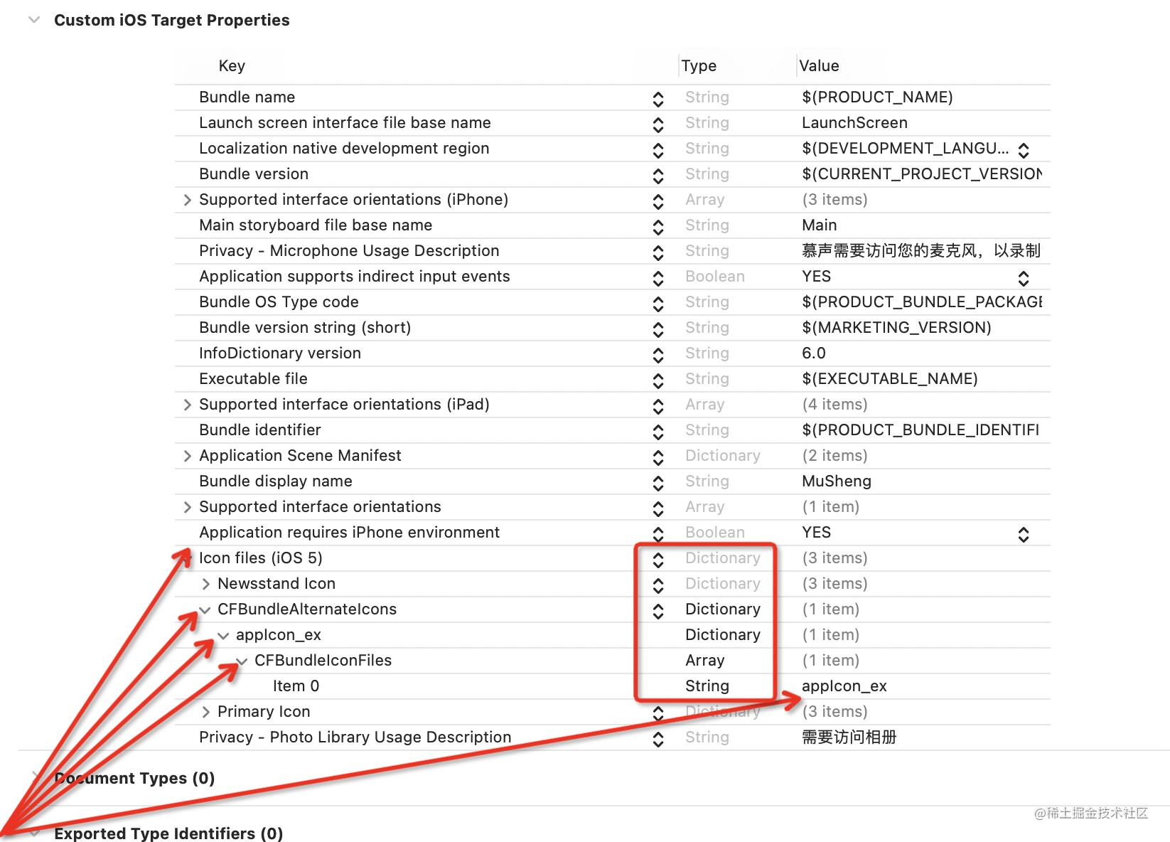This screenshot has height=842, width=1170.
Task: Expand the Newsstand Icon entry
Action: [206, 584]
